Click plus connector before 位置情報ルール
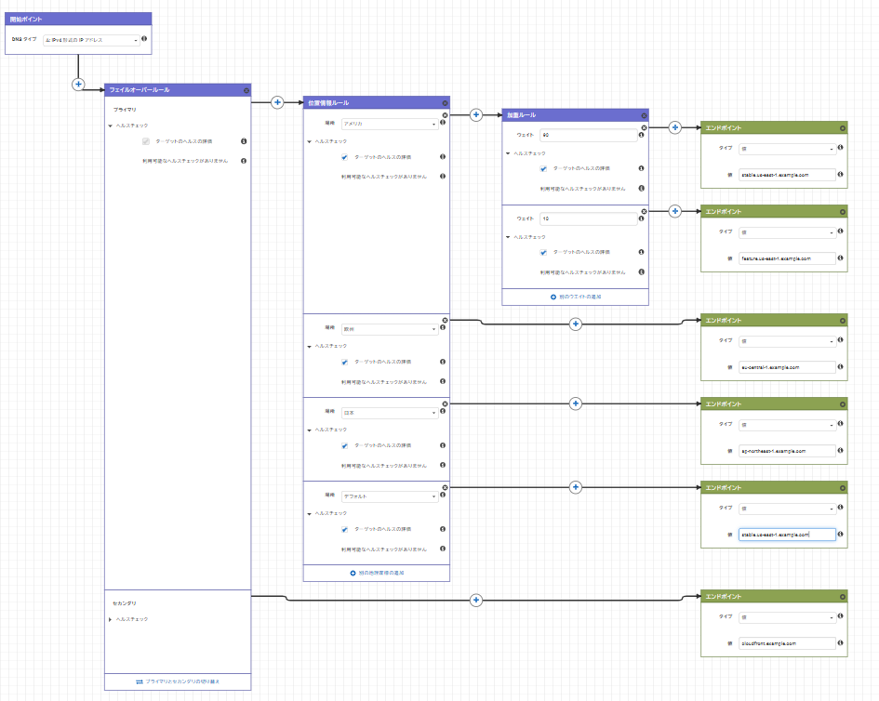879x701 pixels. [277, 102]
